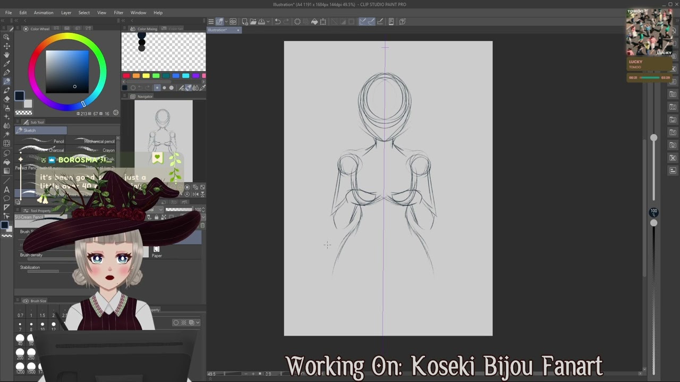680x382 pixels.
Task: Select the Hand tool
Action: 6,55
